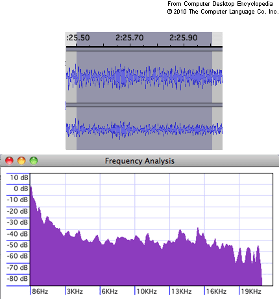Click the spectrum plot near 16KHz gridline
Image resolution: width=279 pixels, height=299 pixels.
click(x=204, y=260)
